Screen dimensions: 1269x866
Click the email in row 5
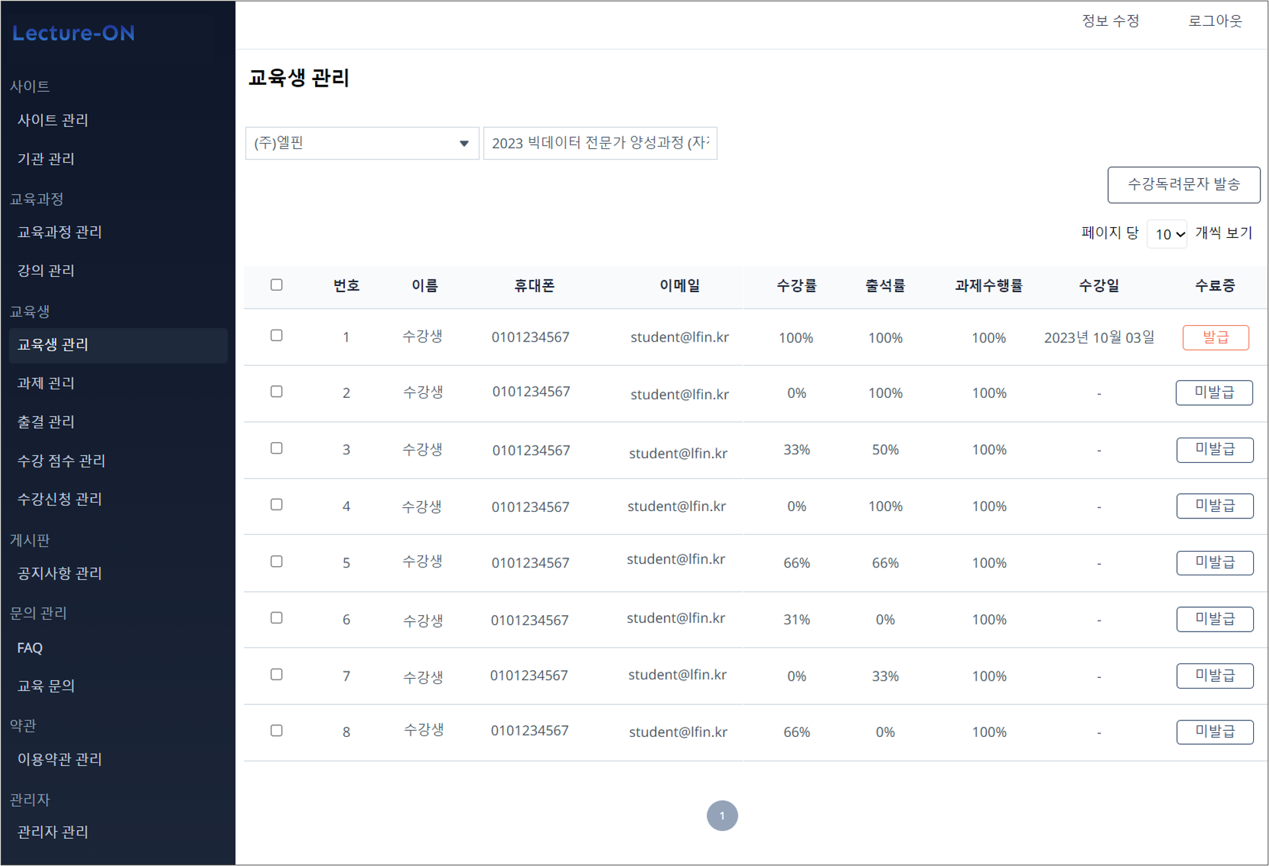(x=676, y=559)
